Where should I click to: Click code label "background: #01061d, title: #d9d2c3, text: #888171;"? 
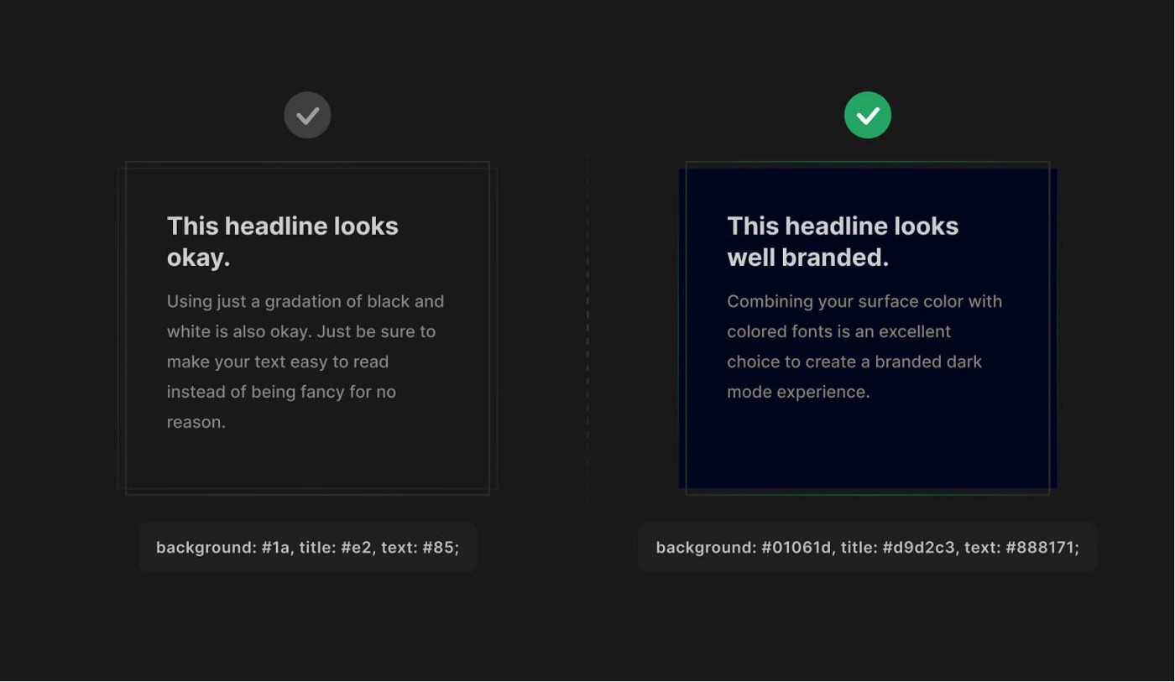pyautogui.click(x=868, y=548)
